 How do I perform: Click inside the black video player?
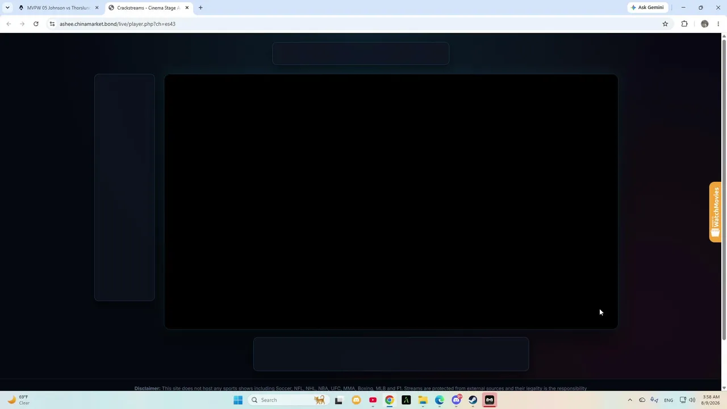(391, 202)
